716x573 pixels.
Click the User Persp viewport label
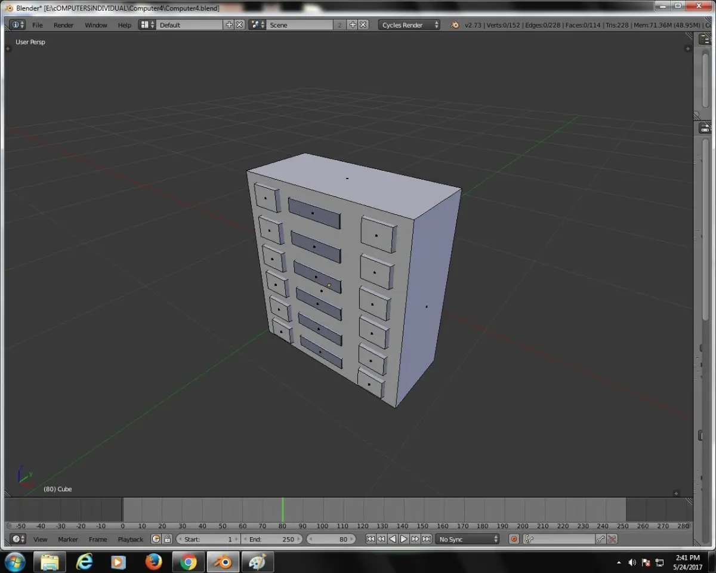click(30, 42)
